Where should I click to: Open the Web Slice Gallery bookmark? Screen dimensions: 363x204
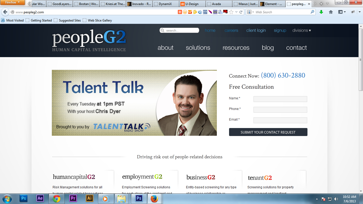pyautogui.click(x=97, y=20)
